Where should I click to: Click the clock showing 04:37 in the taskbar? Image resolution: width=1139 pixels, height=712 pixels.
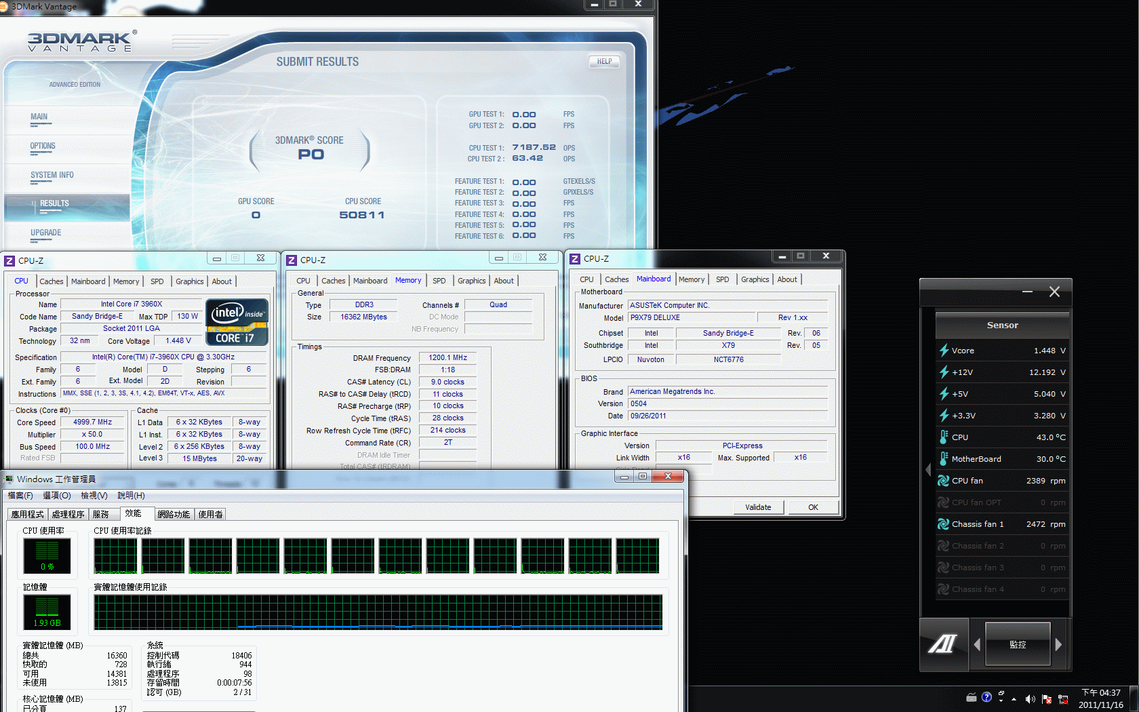(x=1101, y=699)
